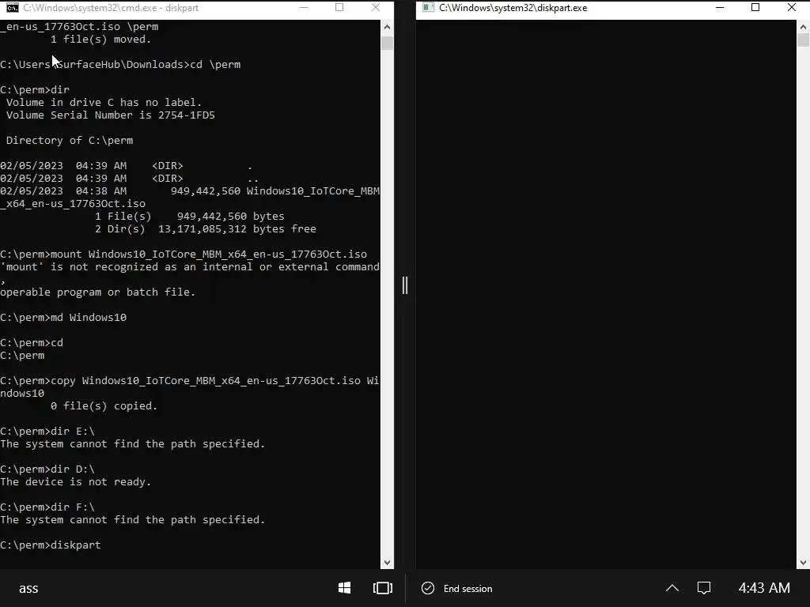Click the 'The device is not ready.' line
The width and height of the screenshot is (810, 607).
click(x=75, y=482)
